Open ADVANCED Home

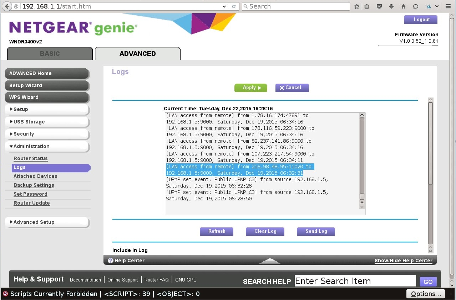(47, 73)
